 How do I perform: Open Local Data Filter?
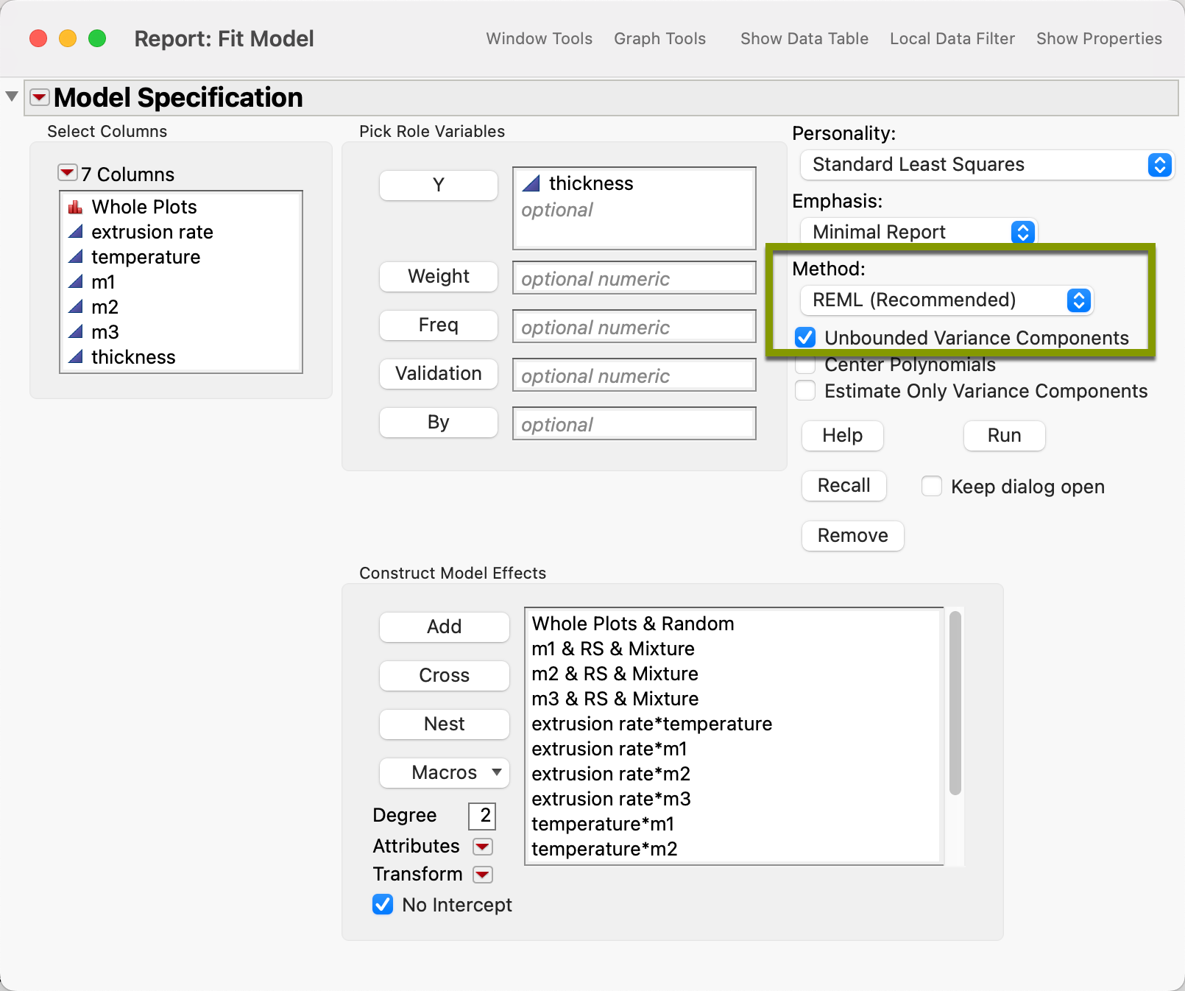tap(952, 38)
